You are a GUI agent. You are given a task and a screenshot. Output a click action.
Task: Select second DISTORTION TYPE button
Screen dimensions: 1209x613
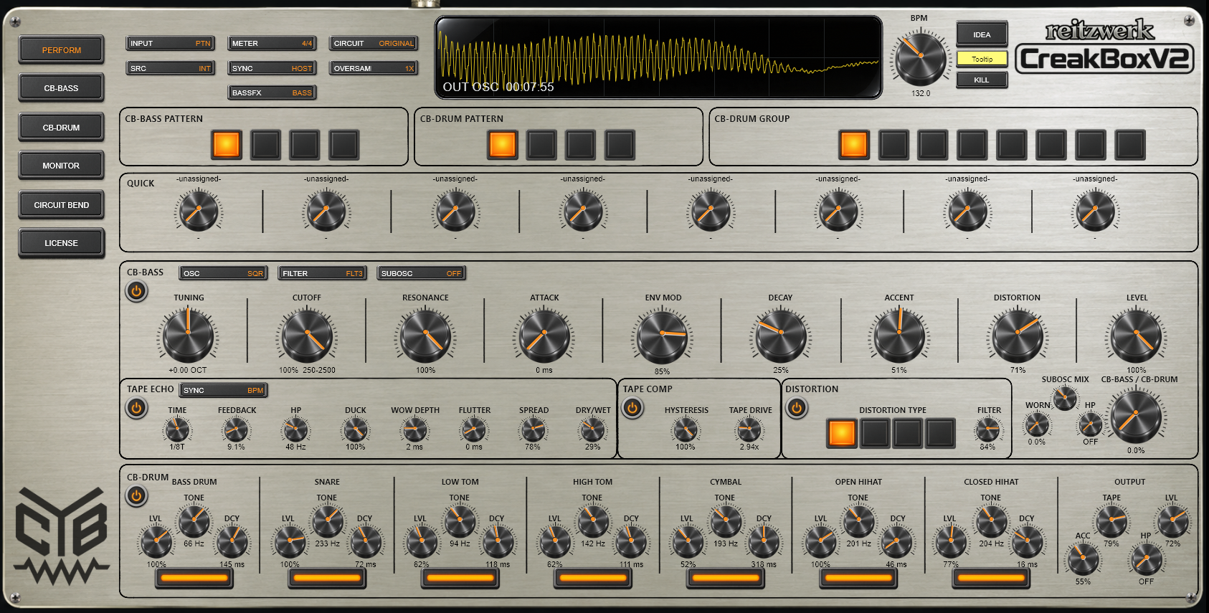point(875,433)
